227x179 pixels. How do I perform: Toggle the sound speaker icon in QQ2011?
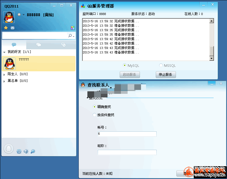pos(26,151)
